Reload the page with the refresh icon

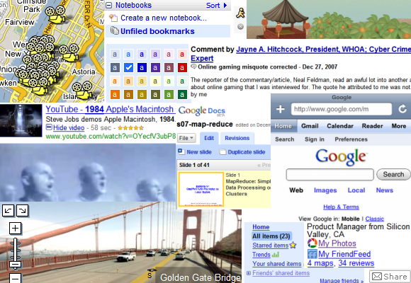click(402, 109)
